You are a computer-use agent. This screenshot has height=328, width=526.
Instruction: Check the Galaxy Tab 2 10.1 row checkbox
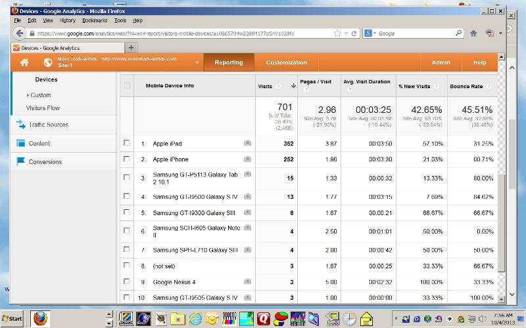[x=126, y=177]
